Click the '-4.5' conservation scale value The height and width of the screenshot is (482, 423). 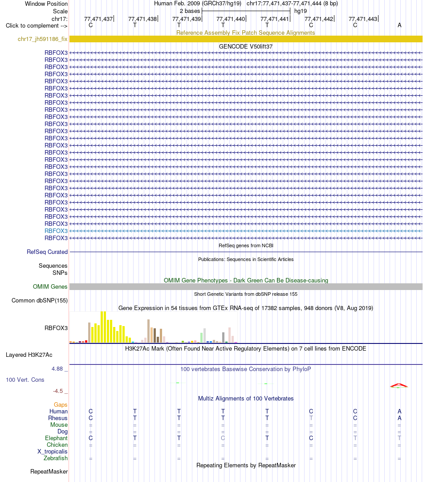58,391
